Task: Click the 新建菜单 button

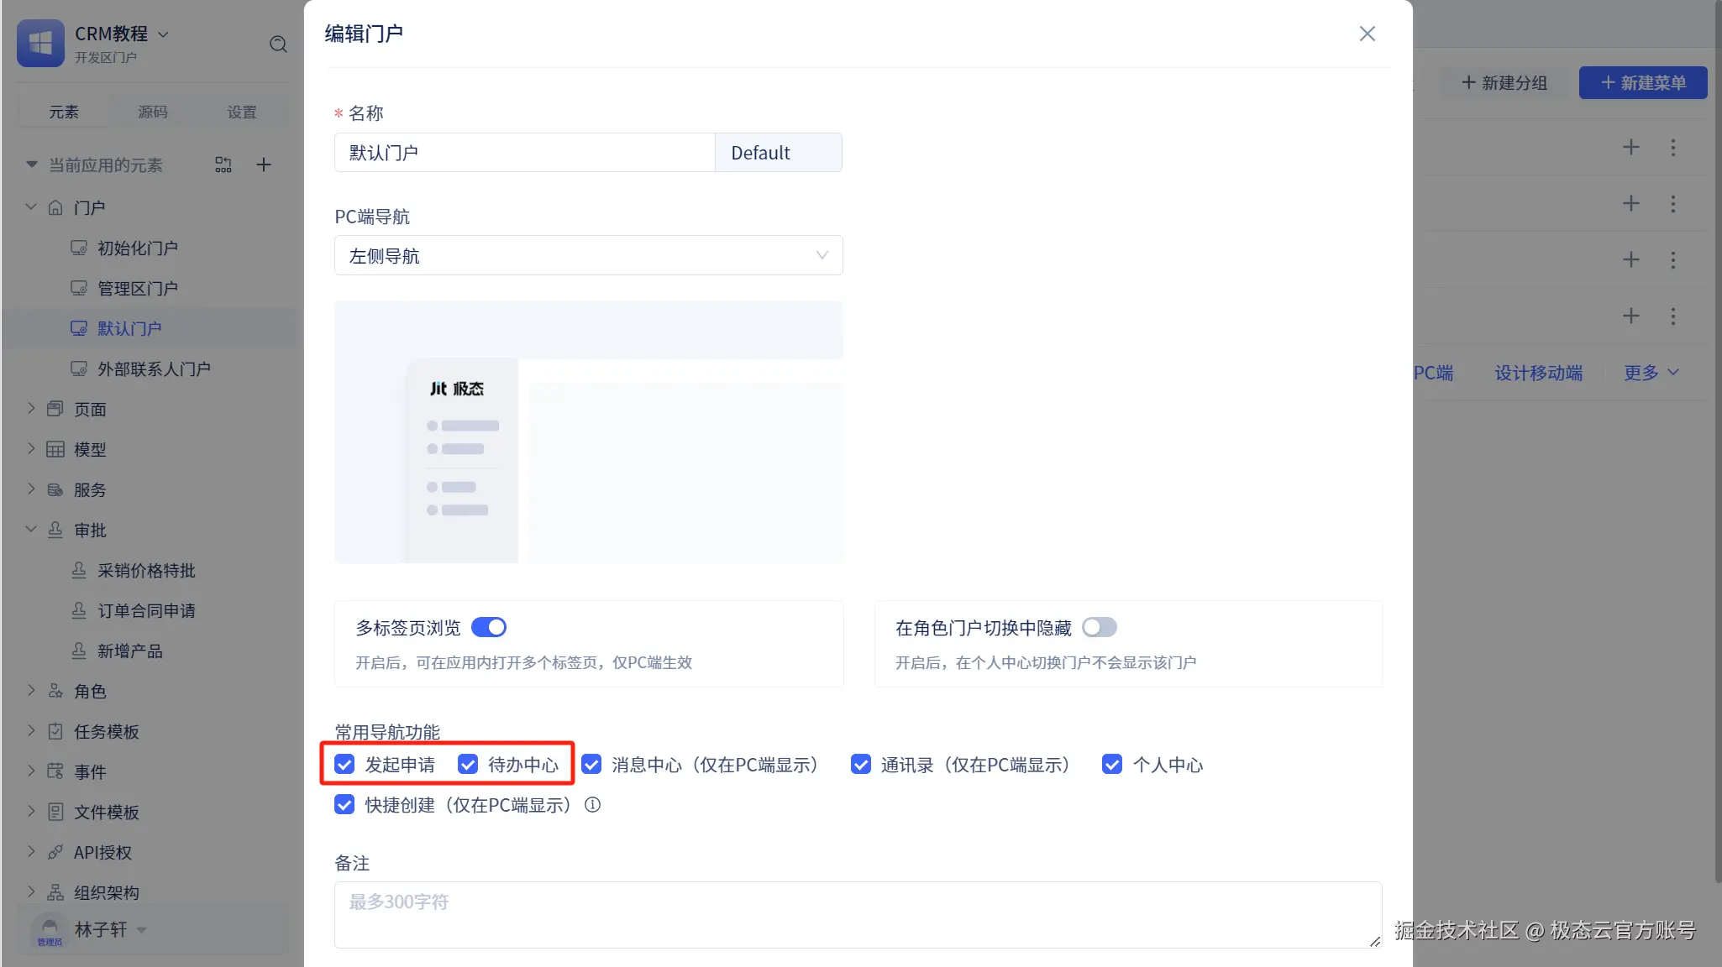Action: tap(1642, 83)
